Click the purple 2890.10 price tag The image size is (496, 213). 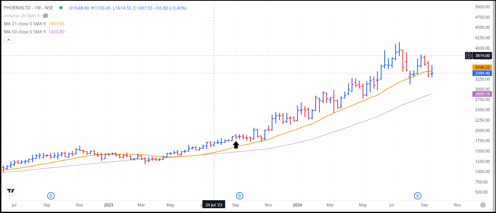[482, 94]
